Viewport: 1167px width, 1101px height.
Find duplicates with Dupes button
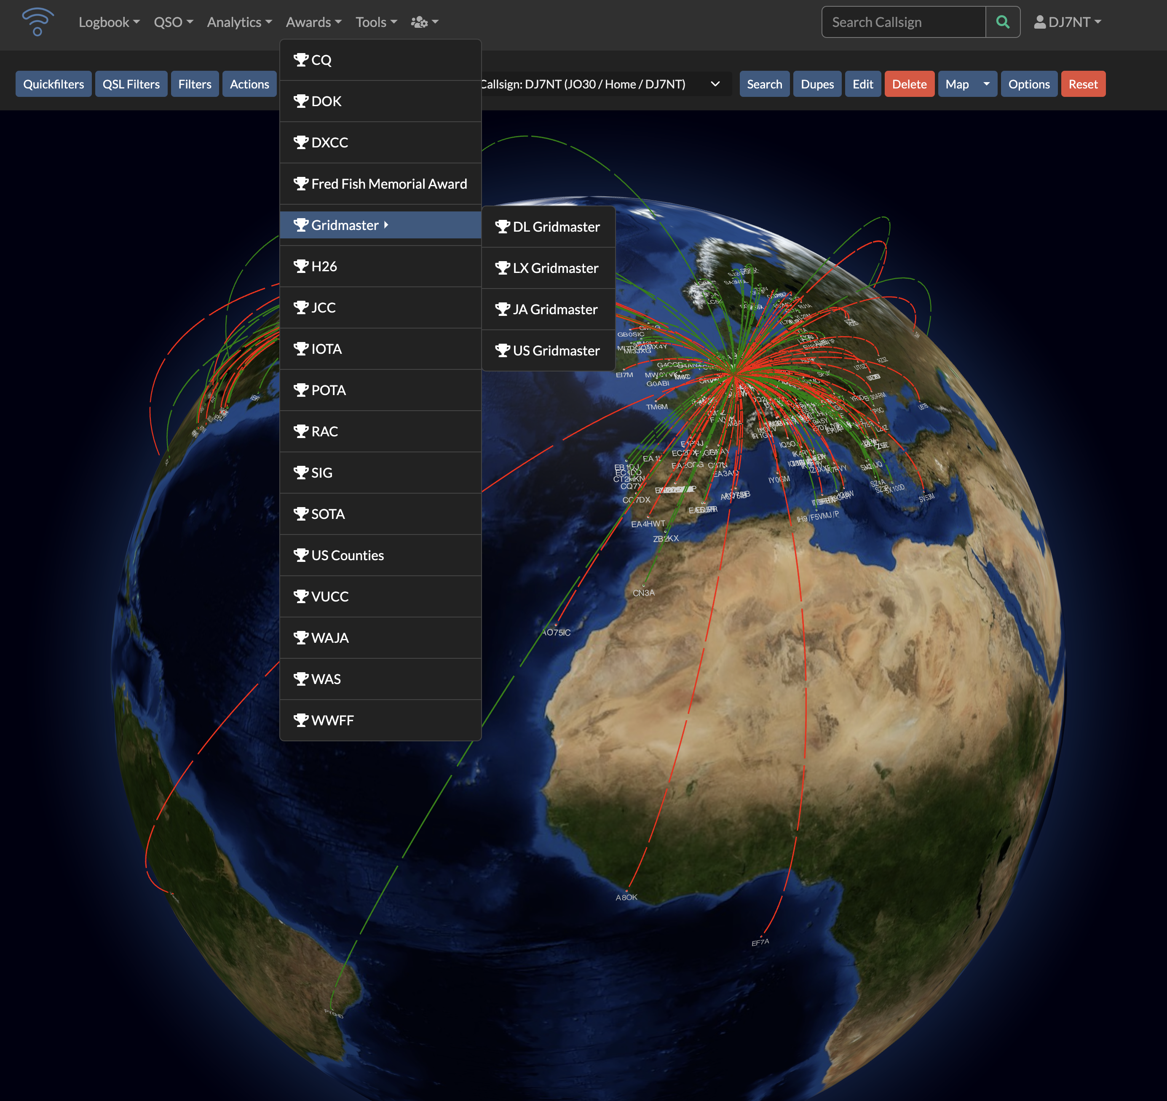[817, 84]
